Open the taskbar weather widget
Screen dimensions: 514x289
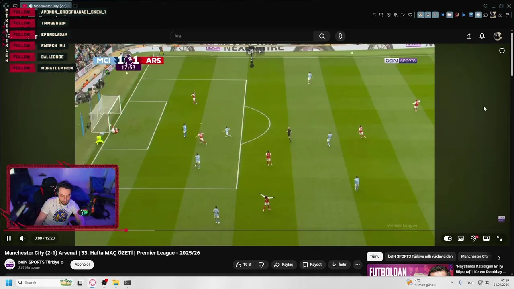tap(421, 283)
